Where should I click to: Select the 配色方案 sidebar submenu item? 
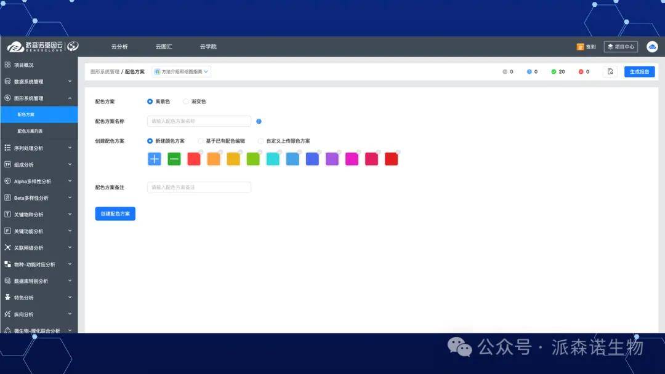(39, 114)
